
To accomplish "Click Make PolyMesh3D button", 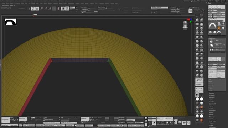I will [219, 15].
